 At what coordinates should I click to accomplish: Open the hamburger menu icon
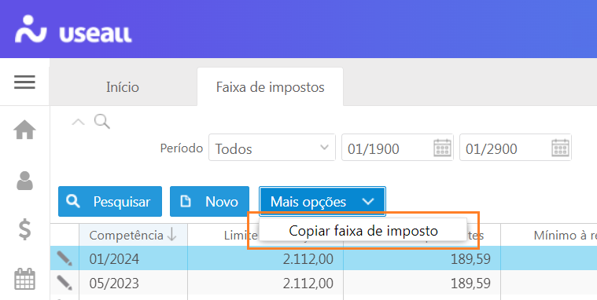(24, 82)
